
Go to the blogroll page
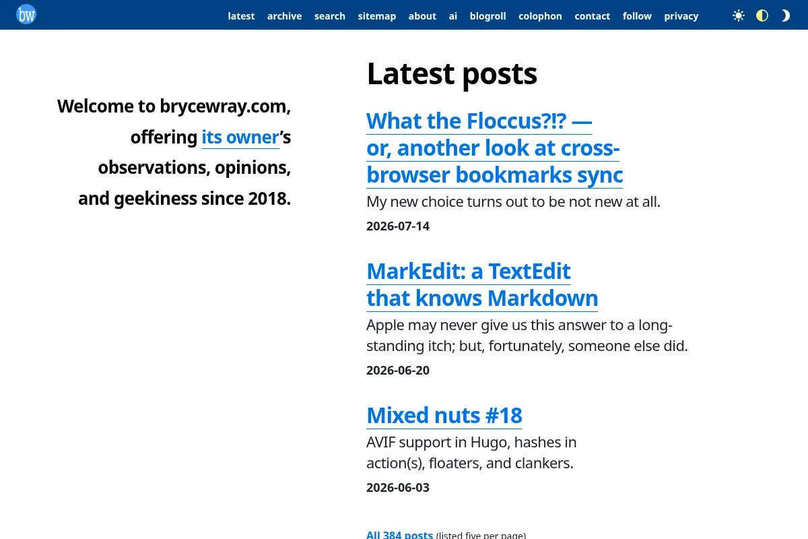point(487,16)
